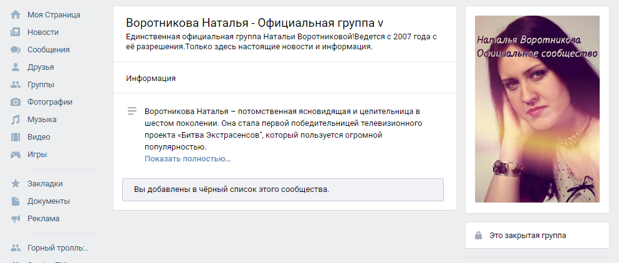
Task: Open Музыка section
Action: pos(42,119)
